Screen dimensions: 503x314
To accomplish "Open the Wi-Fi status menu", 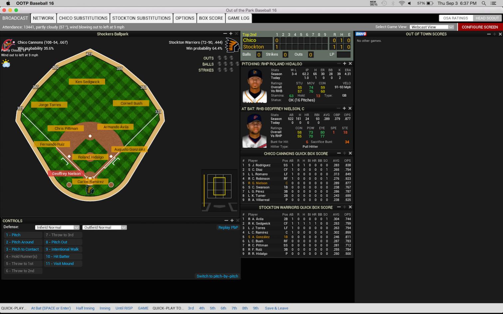I will click(x=402, y=3).
